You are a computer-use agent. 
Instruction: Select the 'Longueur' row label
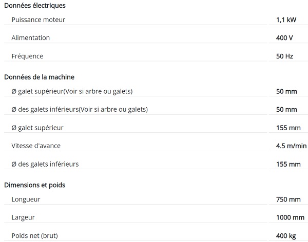tap(26, 199)
